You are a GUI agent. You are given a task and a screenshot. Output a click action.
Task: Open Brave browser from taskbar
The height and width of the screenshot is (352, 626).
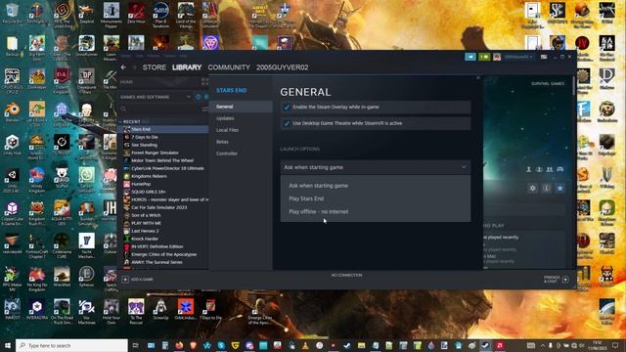194,345
